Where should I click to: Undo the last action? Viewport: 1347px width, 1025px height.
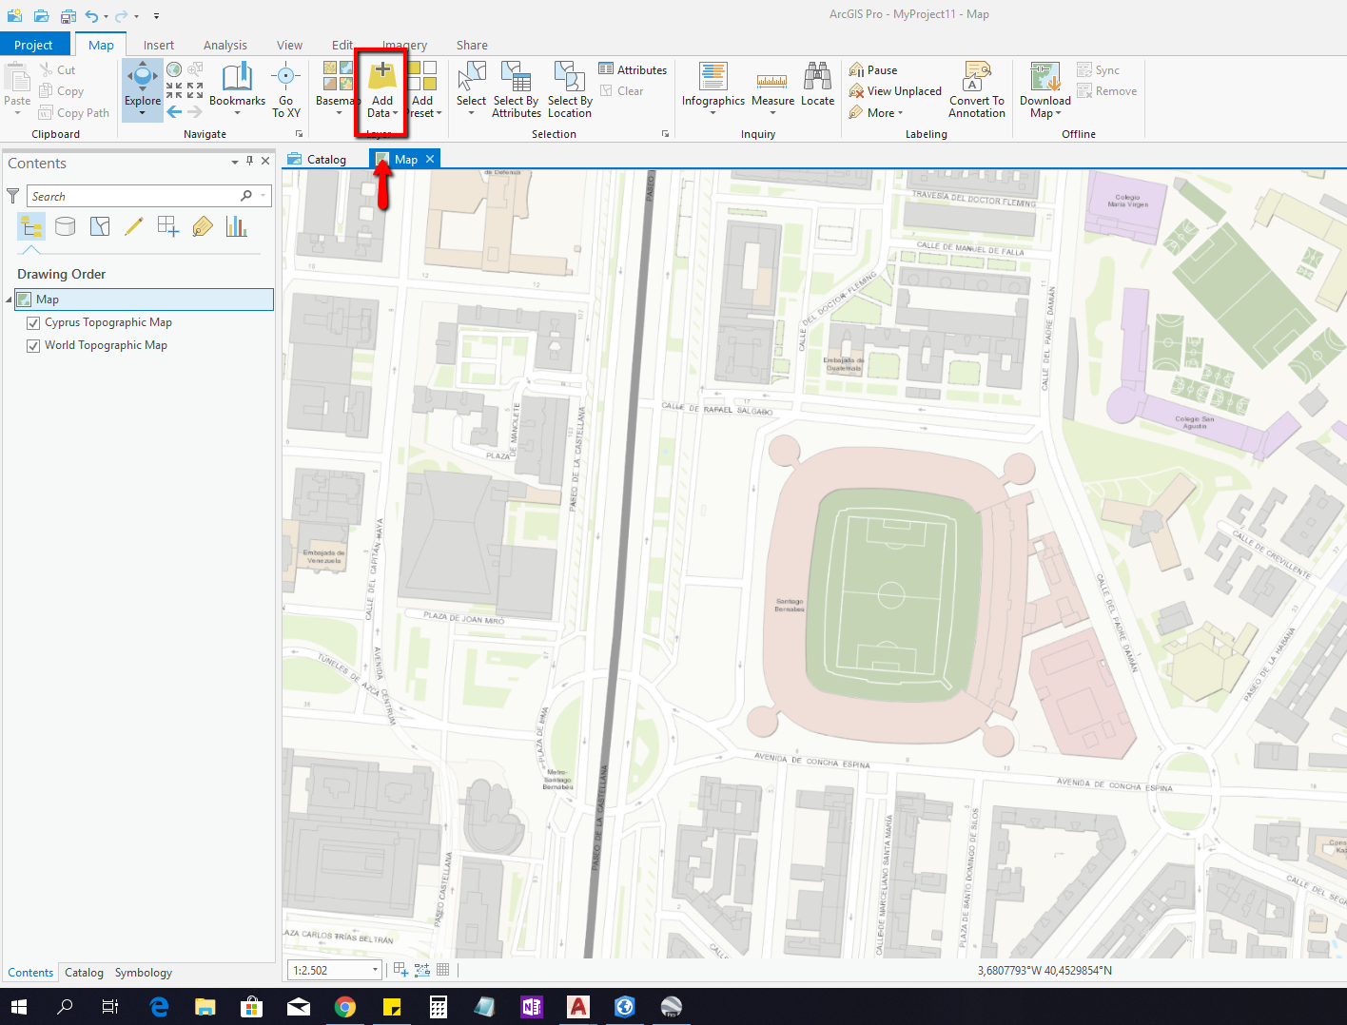pyautogui.click(x=91, y=15)
